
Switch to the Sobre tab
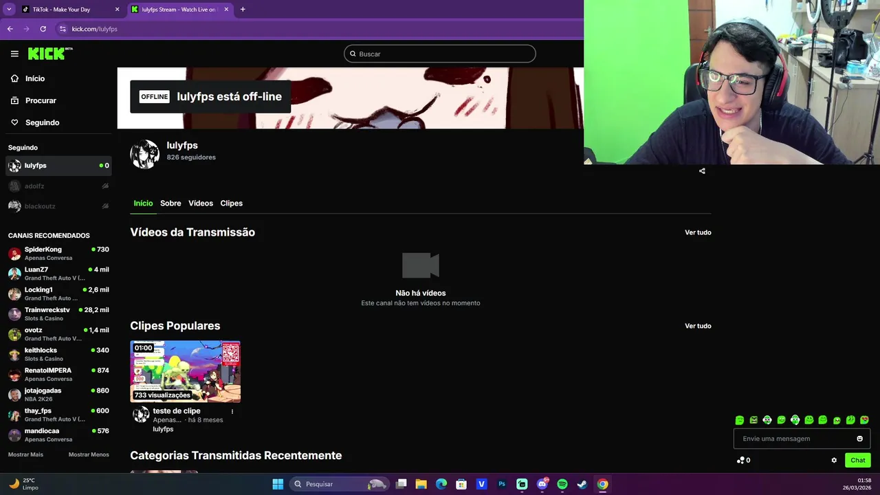pos(170,203)
